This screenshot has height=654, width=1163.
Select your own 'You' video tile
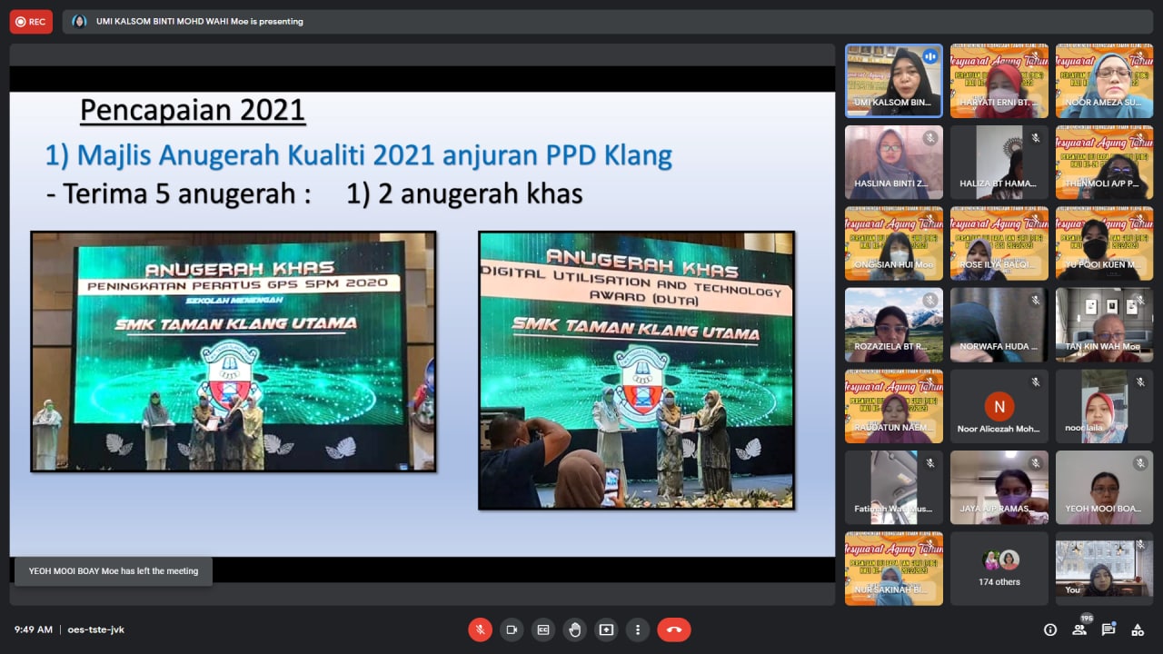tap(1104, 569)
